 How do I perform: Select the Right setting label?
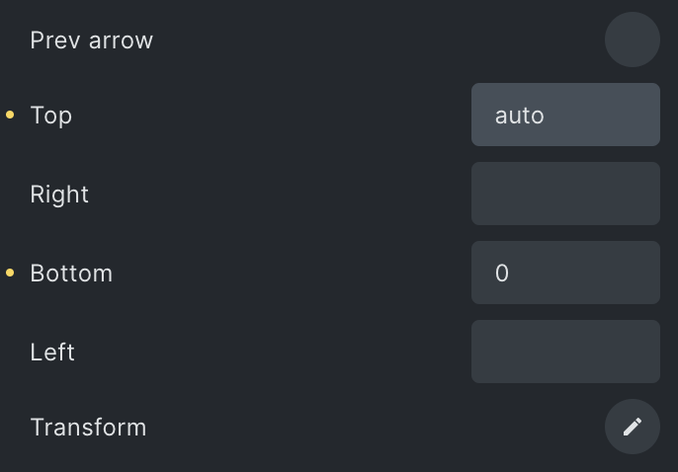(x=59, y=195)
